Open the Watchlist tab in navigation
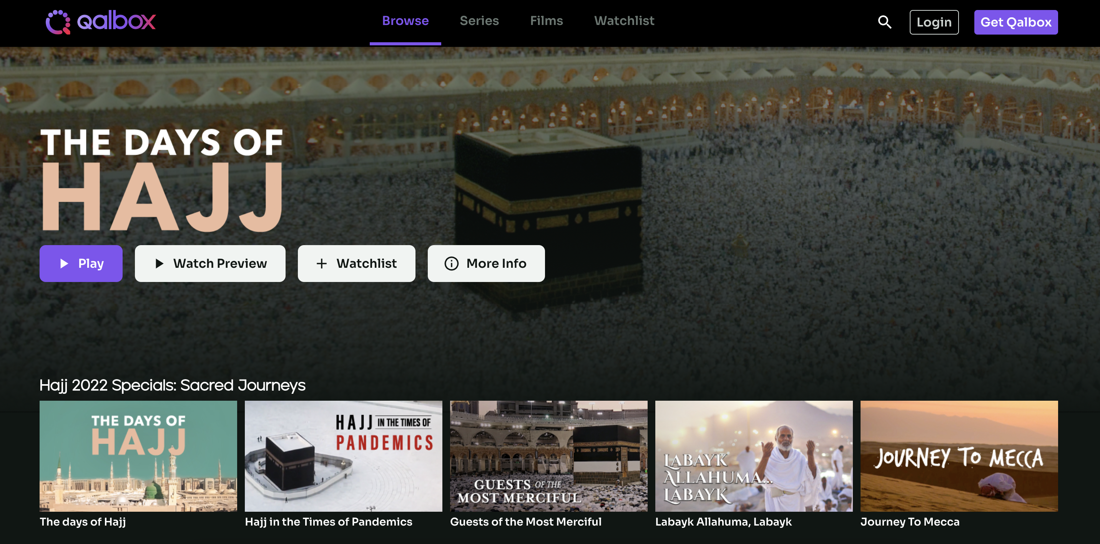This screenshot has width=1100, height=544. pos(624,21)
